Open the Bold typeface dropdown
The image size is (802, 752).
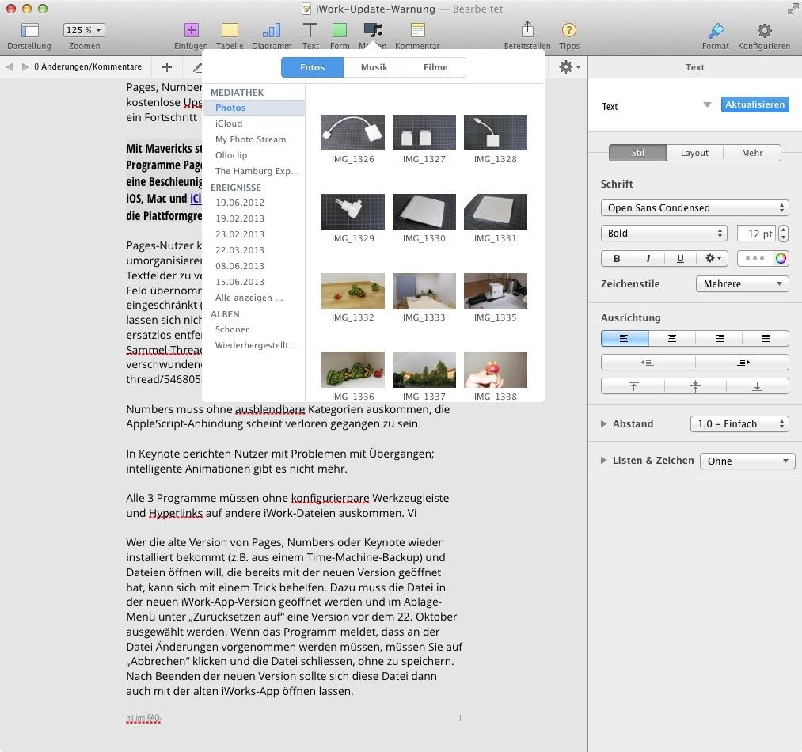(x=664, y=234)
